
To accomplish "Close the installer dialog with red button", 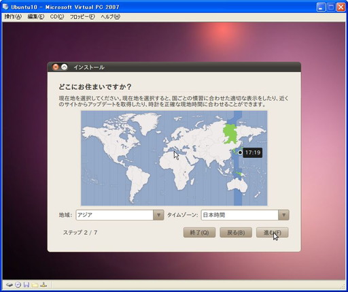I will tap(56, 67).
